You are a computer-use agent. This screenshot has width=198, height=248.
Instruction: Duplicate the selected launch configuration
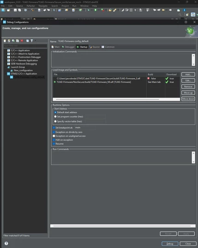18,41
